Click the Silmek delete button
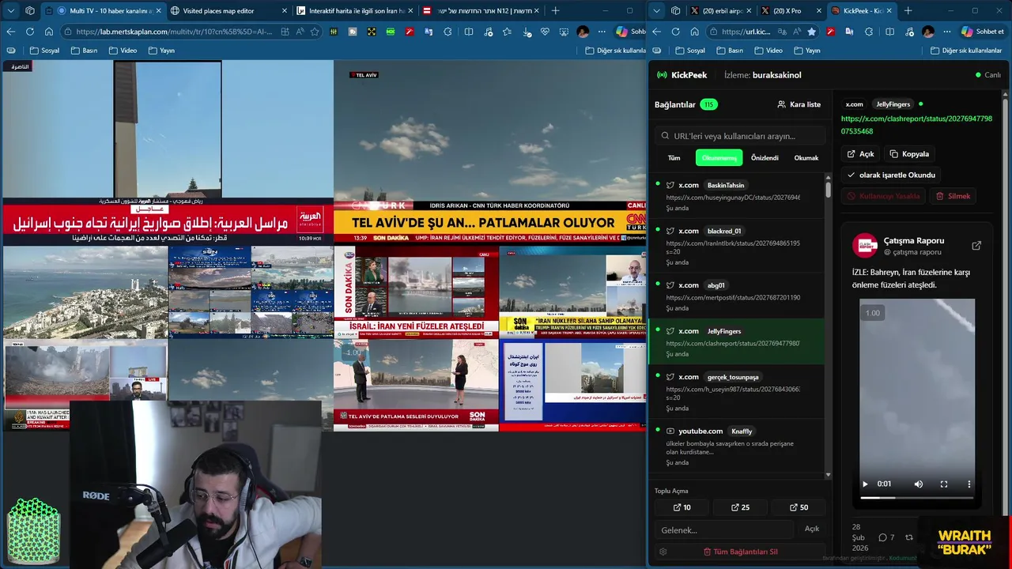This screenshot has width=1012, height=569. tap(953, 196)
